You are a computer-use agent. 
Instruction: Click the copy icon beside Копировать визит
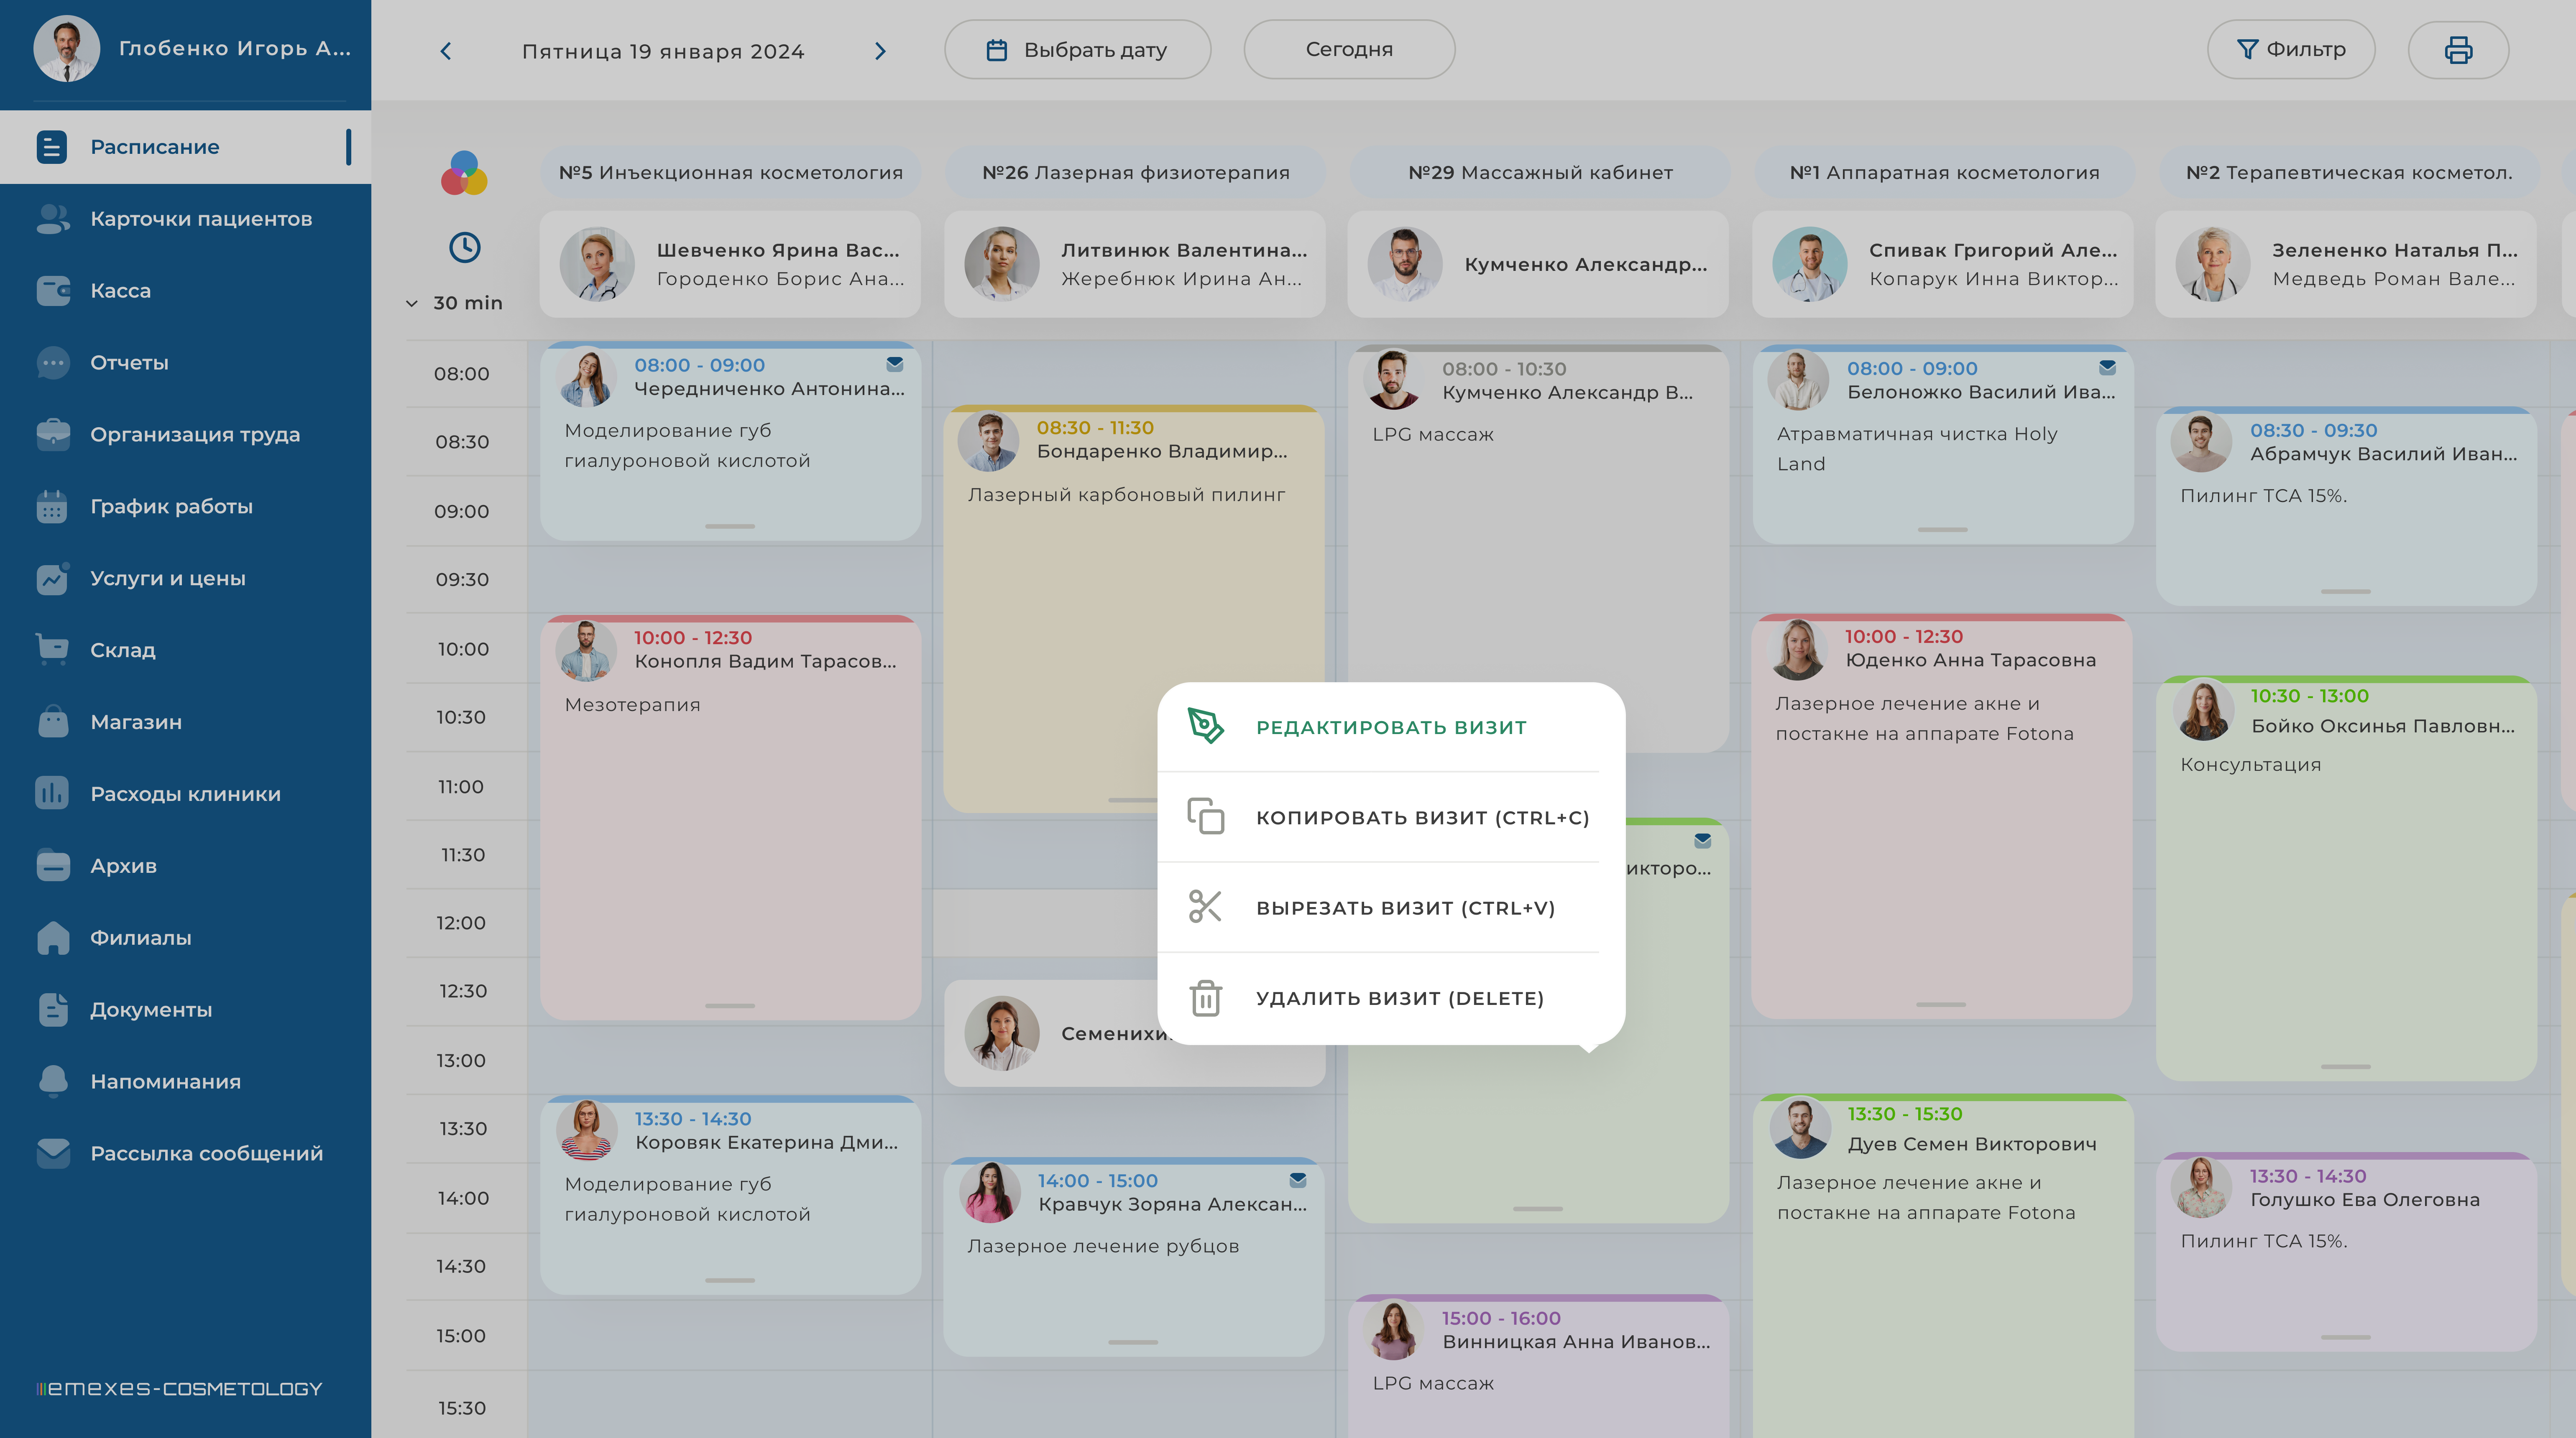[x=1205, y=816]
